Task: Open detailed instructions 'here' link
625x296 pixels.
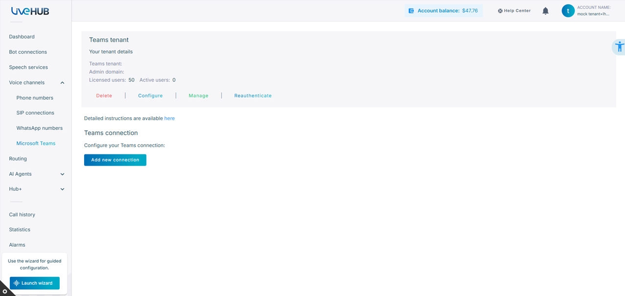Action: pos(169,118)
